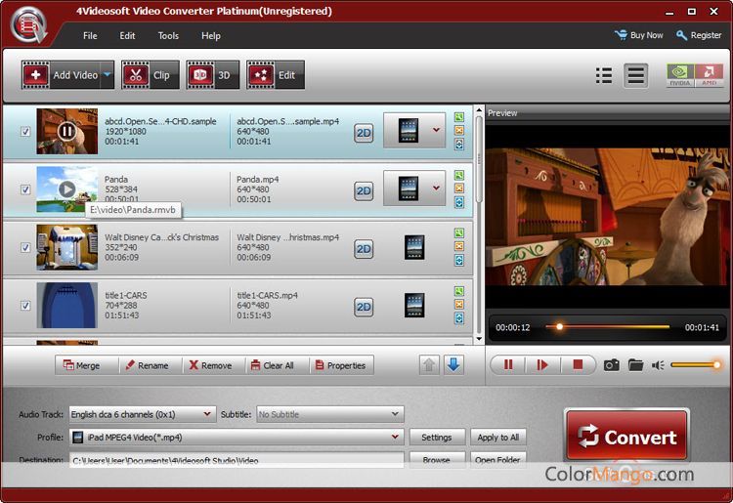Open the Edit menu
This screenshot has height=503, width=733.
click(x=127, y=35)
